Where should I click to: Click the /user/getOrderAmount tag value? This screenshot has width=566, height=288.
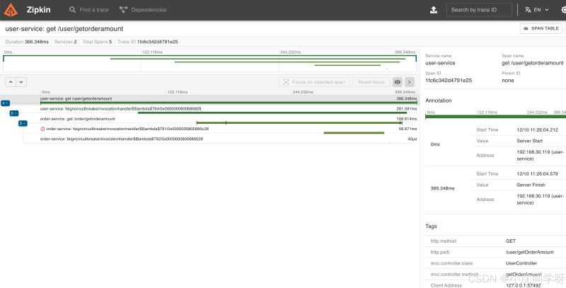point(529,253)
